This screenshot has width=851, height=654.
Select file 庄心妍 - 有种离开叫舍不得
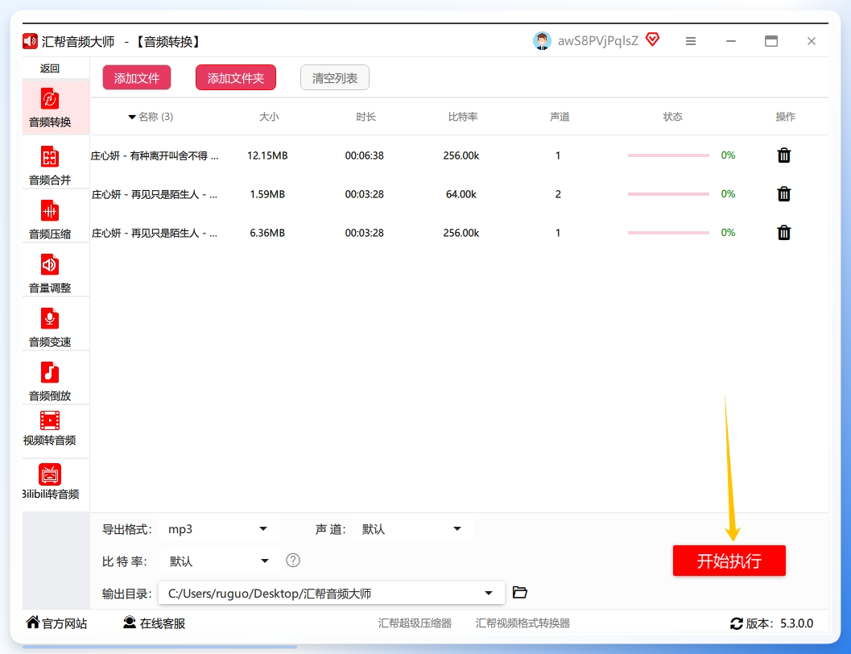pos(155,155)
